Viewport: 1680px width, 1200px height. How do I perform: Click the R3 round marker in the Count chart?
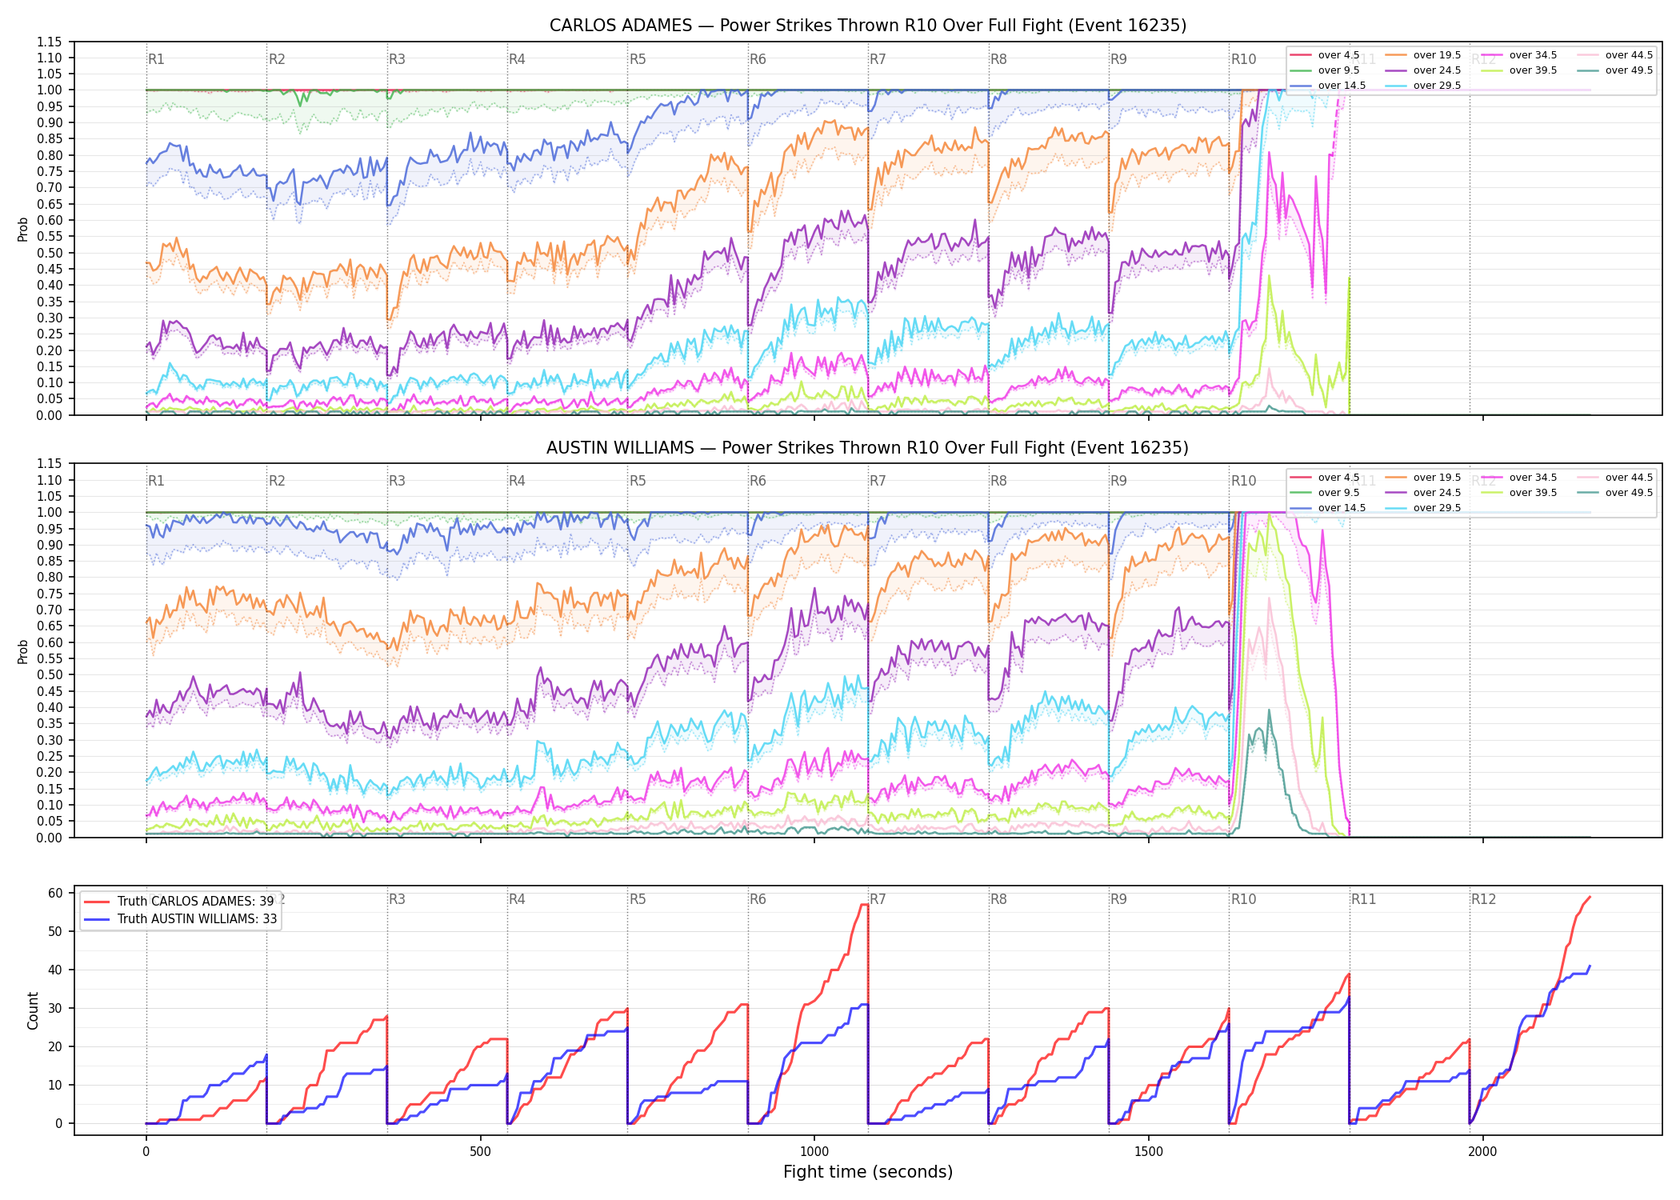[x=397, y=899]
